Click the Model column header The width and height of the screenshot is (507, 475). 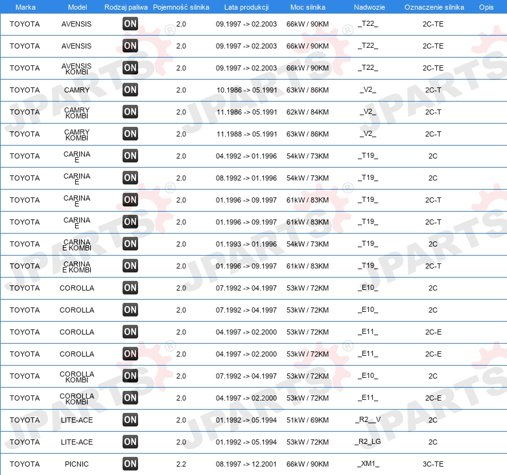pyautogui.click(x=77, y=7)
